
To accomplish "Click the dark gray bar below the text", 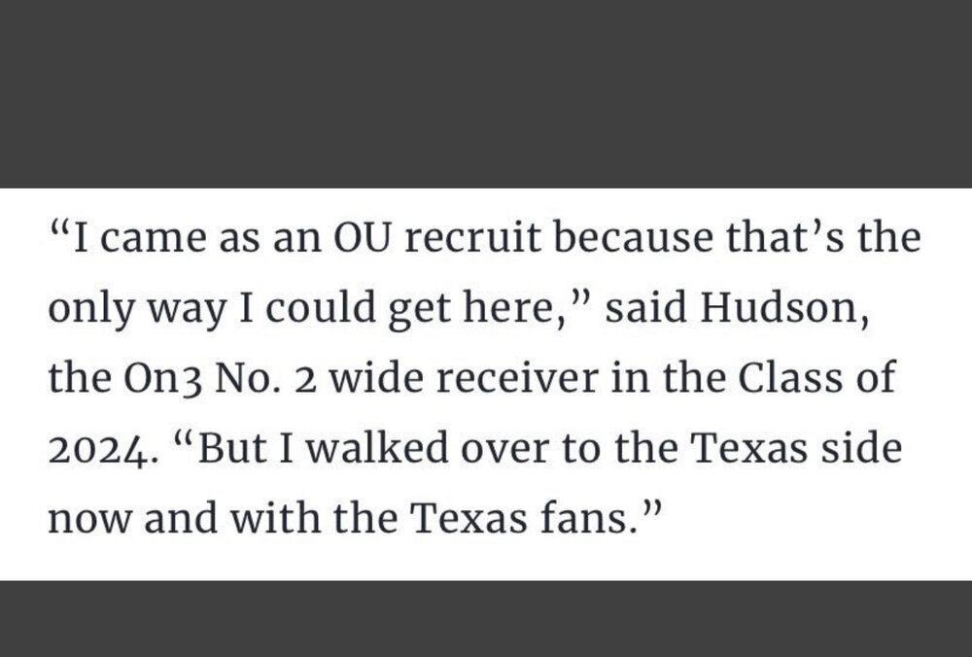I will coord(486,618).
